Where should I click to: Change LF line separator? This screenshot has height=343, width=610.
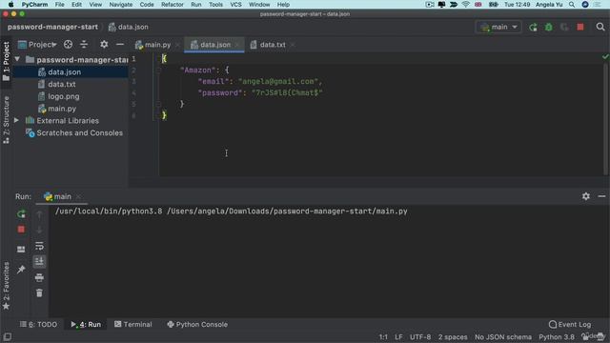click(x=398, y=336)
